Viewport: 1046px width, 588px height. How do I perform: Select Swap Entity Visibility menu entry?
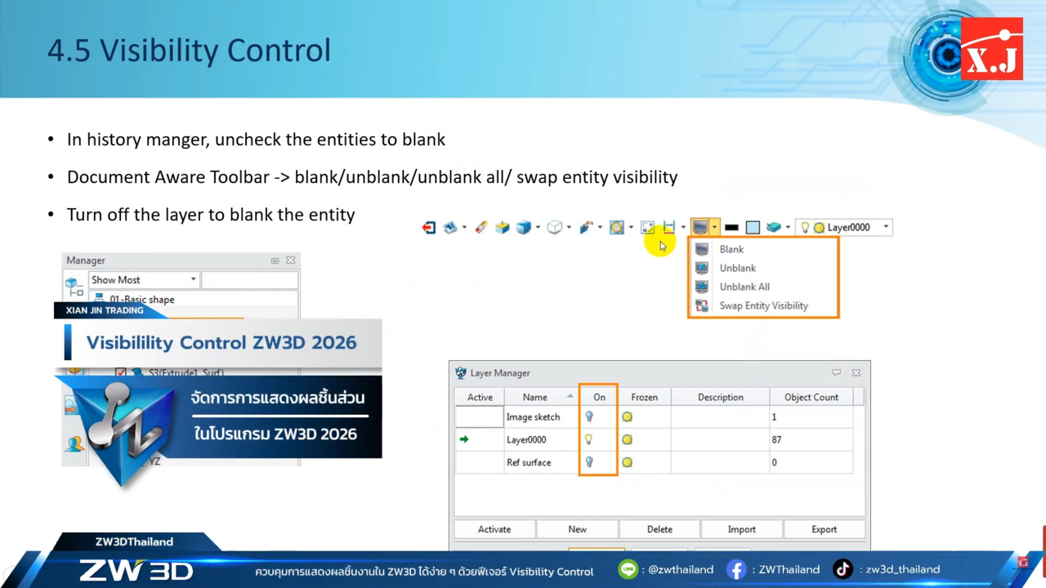point(763,305)
